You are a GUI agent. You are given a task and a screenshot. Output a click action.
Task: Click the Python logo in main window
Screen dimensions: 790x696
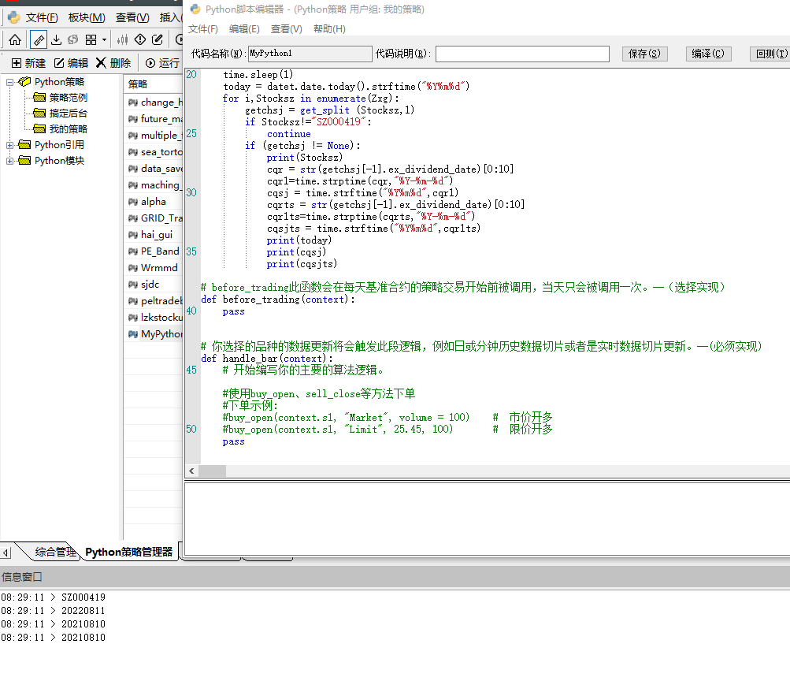coord(13,17)
